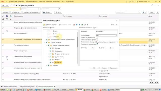Click the purple circle column header icon
This screenshot has height=91, width=161.
pyautogui.click(x=7, y=16)
